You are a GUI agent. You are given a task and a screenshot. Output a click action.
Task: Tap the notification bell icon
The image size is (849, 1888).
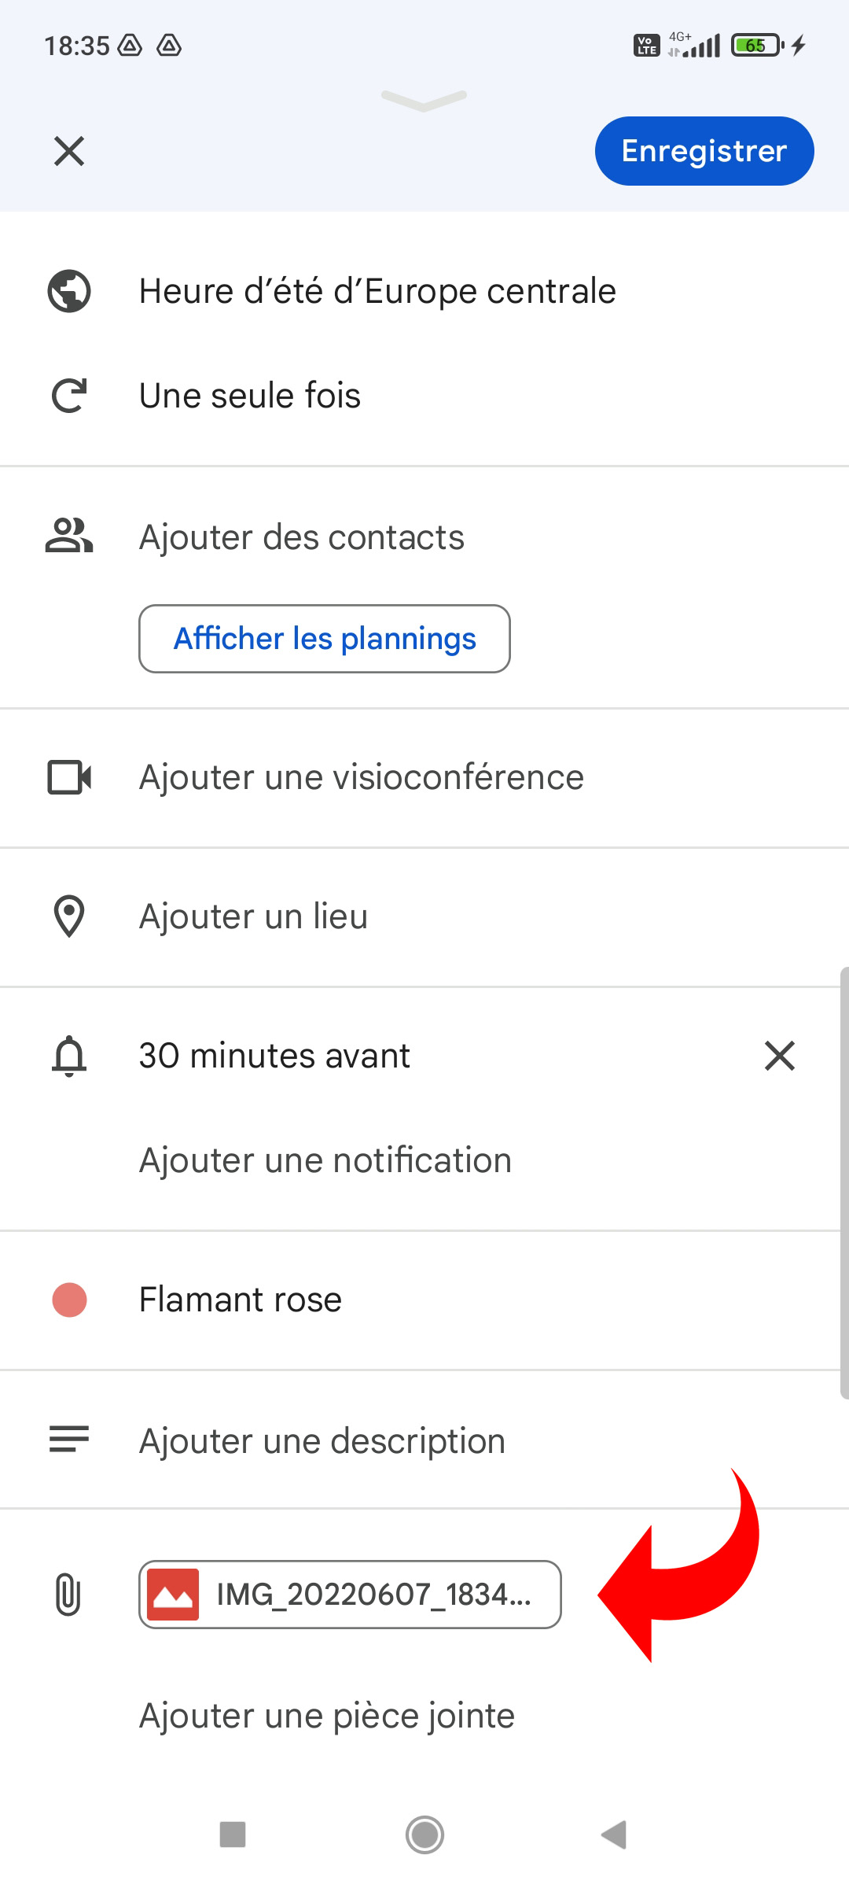point(69,1056)
